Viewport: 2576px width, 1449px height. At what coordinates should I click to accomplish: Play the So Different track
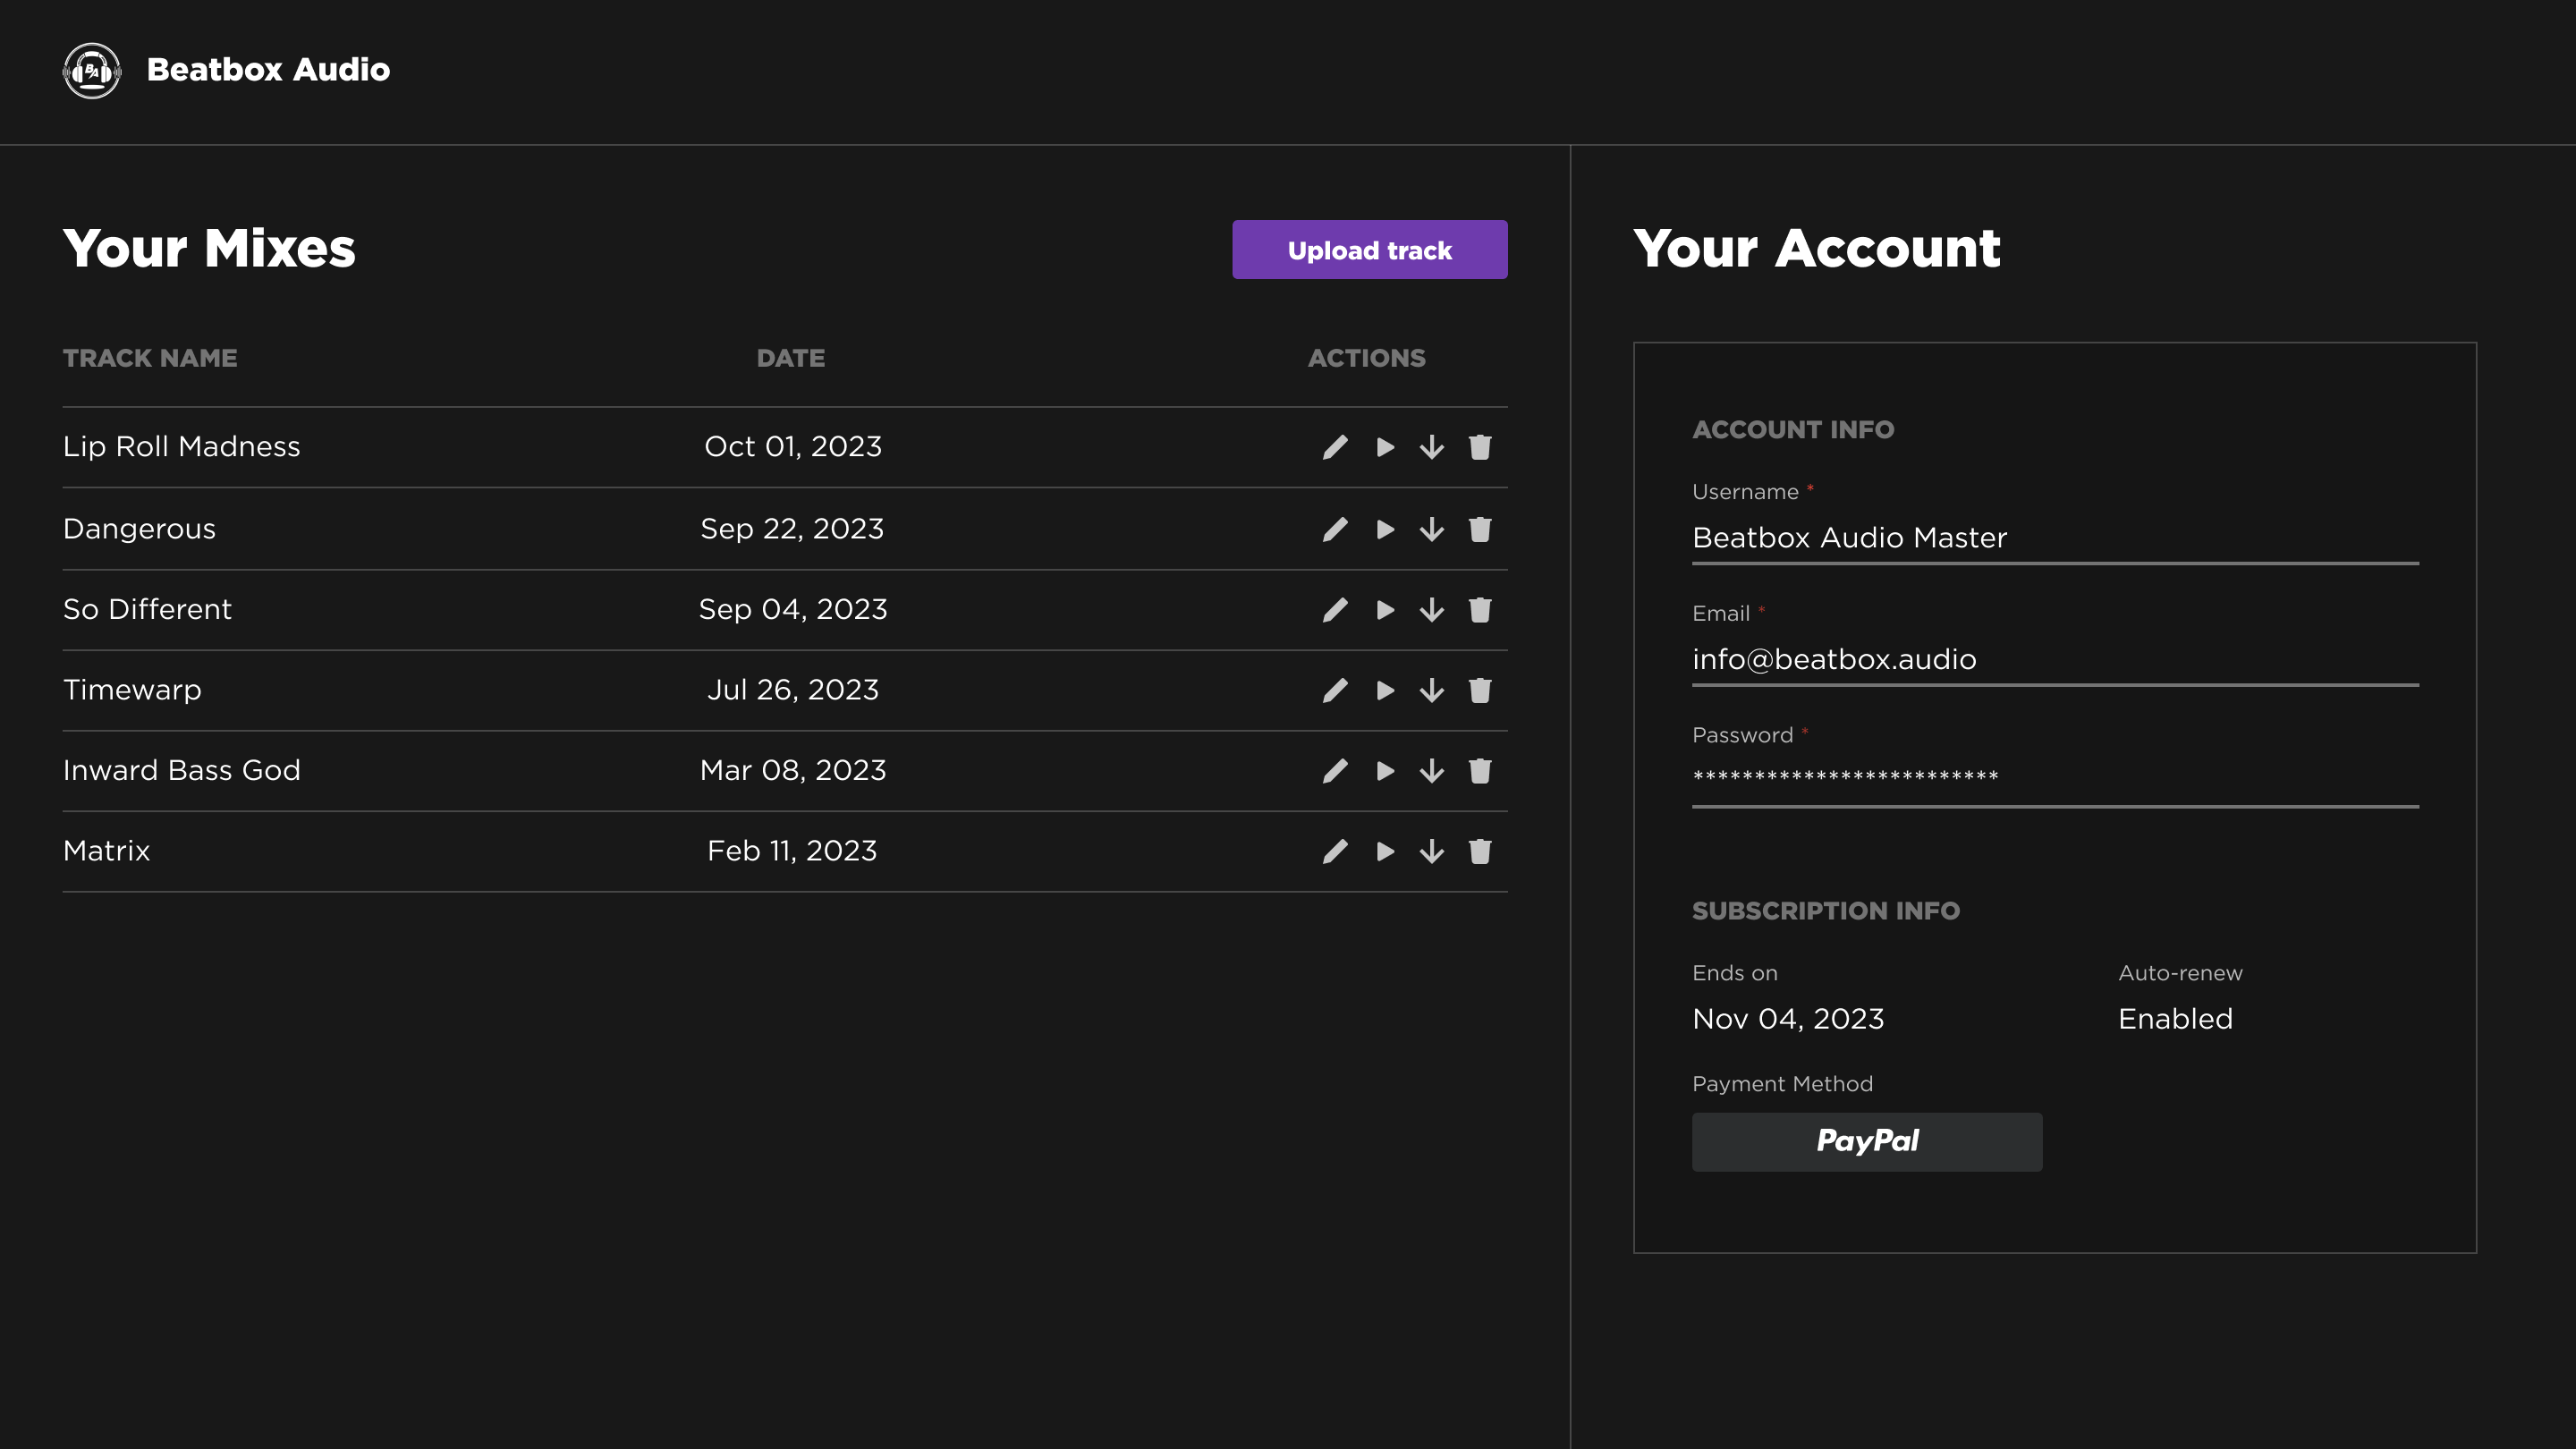click(1385, 610)
